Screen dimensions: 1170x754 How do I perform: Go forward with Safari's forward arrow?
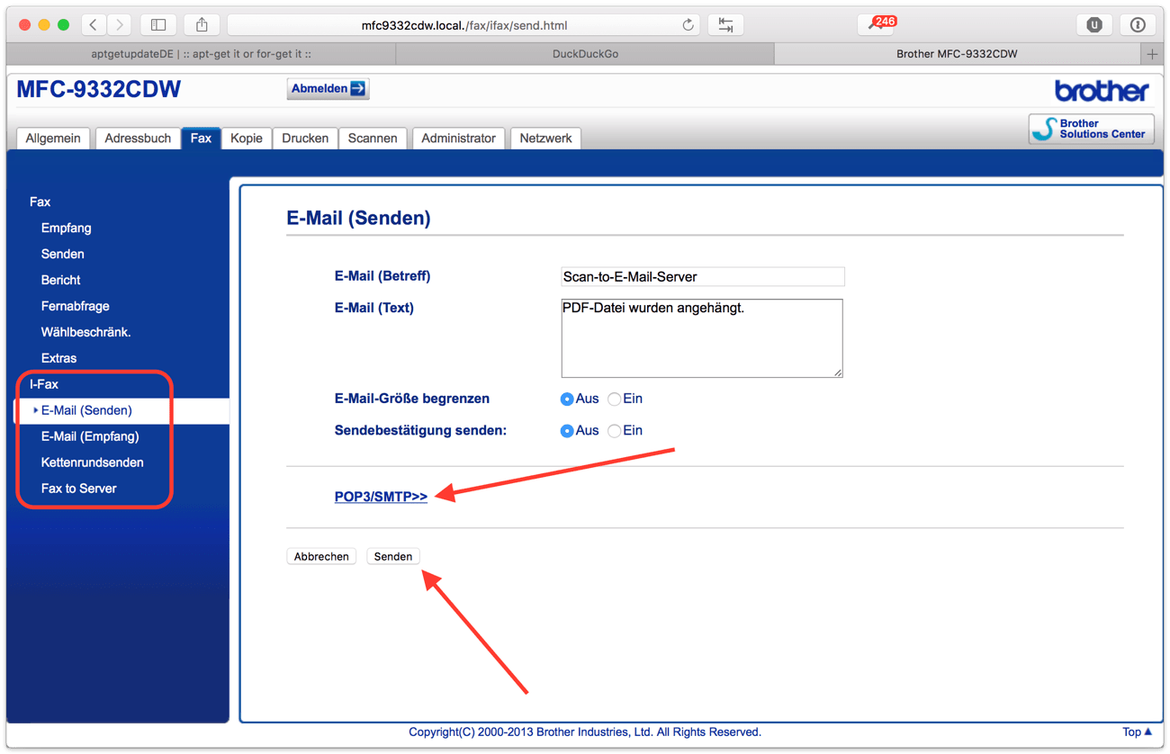tap(119, 24)
